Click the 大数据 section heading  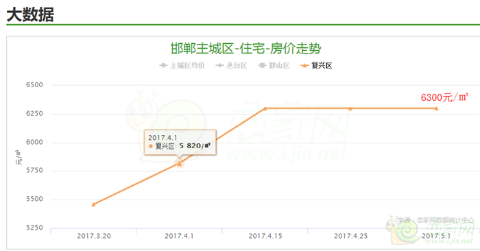30,14
